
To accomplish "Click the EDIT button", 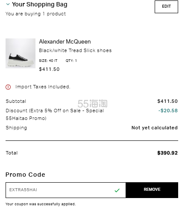I will coord(166,7).
